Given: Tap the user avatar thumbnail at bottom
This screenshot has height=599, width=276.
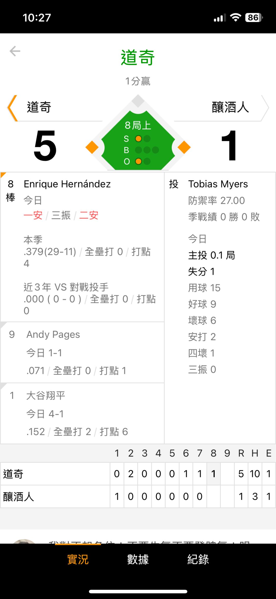Looking at the screenshot, I should (24, 541).
